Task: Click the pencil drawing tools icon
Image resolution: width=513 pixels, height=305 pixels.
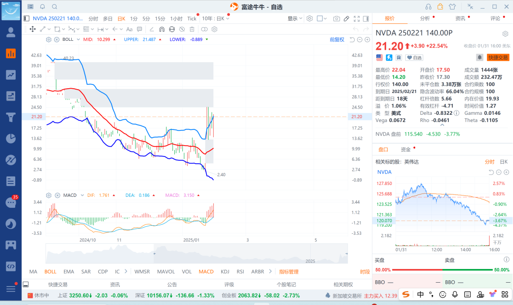Action: coord(346,18)
